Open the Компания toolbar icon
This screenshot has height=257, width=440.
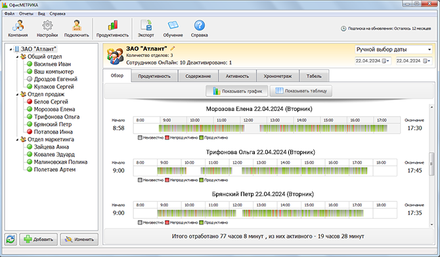(18, 26)
